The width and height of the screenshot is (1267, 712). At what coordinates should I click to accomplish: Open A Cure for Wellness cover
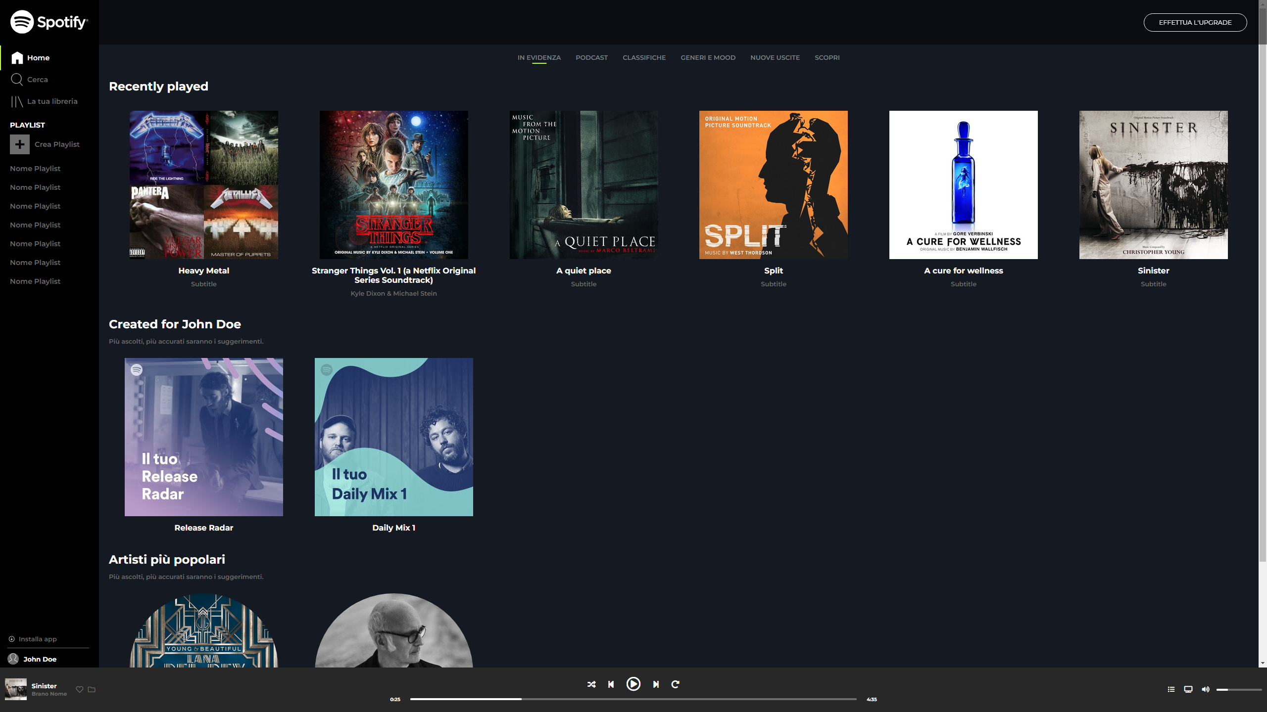(x=964, y=185)
